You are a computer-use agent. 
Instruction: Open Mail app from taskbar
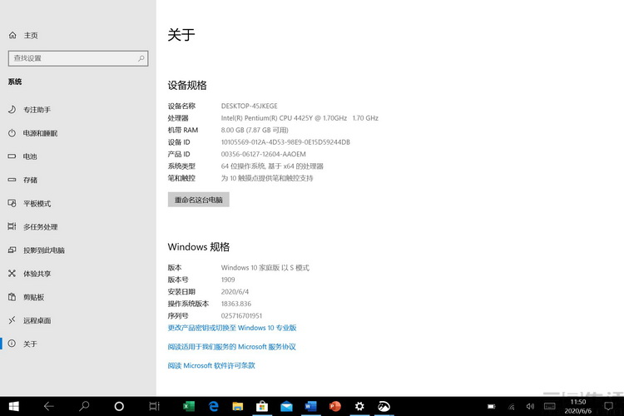pos(286,407)
